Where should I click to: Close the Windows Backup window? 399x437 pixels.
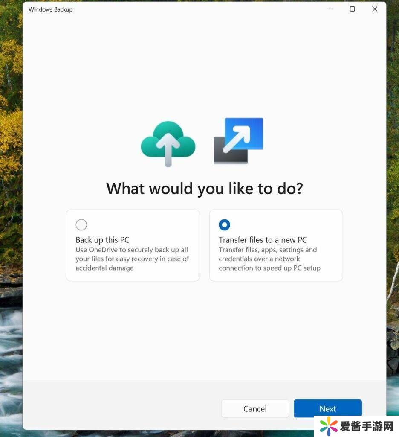375,9
